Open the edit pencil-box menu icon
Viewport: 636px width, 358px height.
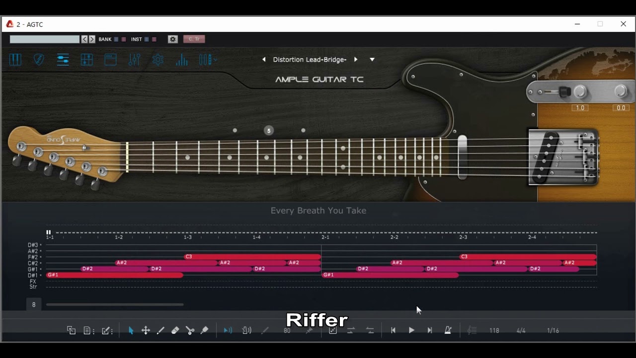[x=107, y=331]
